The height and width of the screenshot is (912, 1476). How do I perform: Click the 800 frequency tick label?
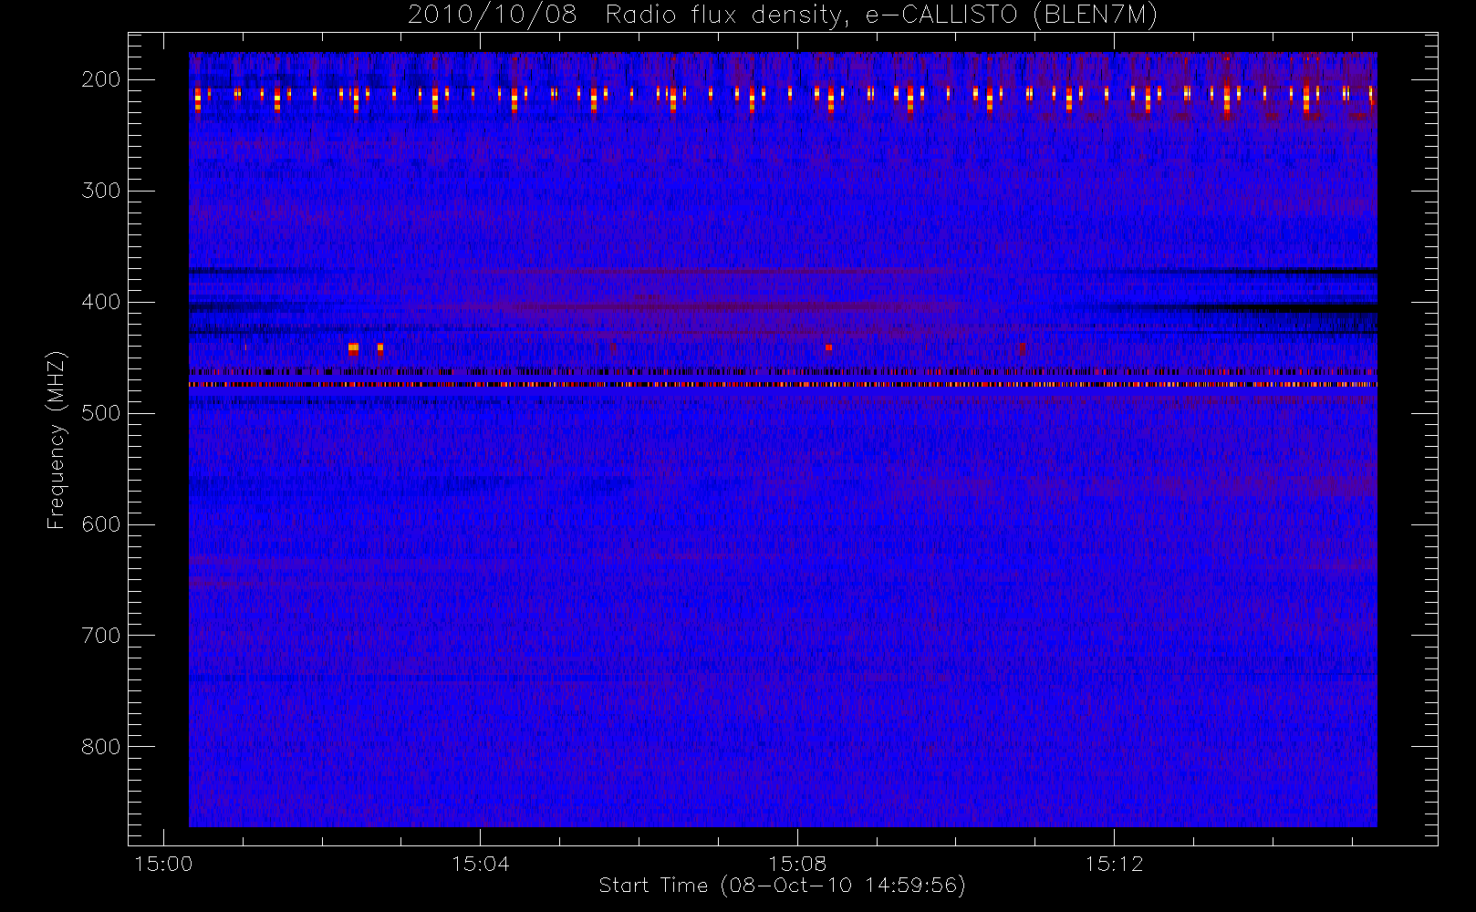pyautogui.click(x=101, y=747)
